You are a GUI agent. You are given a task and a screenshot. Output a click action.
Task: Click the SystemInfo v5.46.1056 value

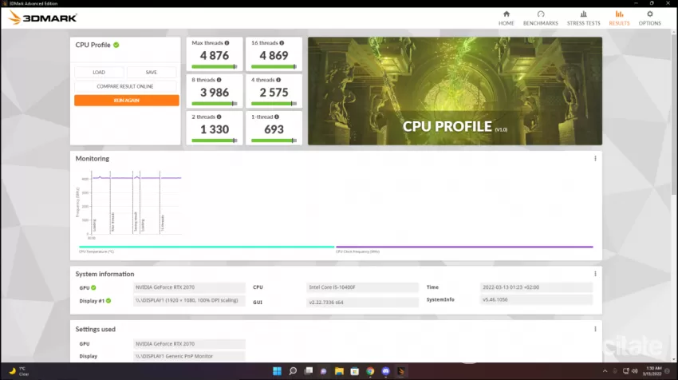(536, 299)
